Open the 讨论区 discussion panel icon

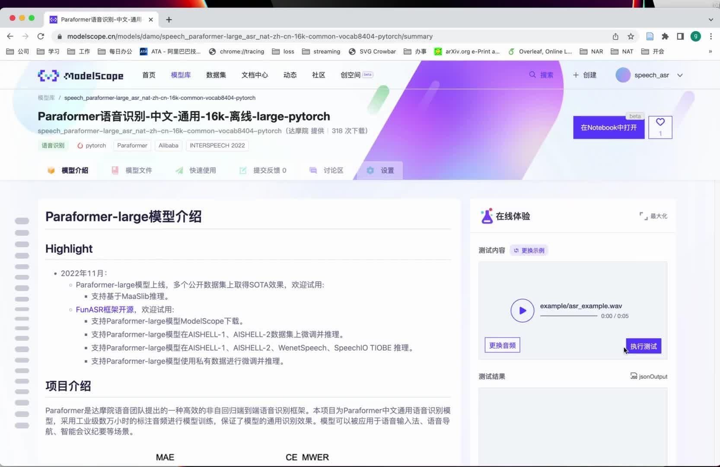(313, 170)
